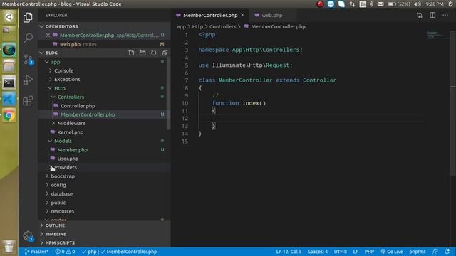Open the system power gear menu
The width and height of the screenshot is (456, 256).
click(450, 4)
